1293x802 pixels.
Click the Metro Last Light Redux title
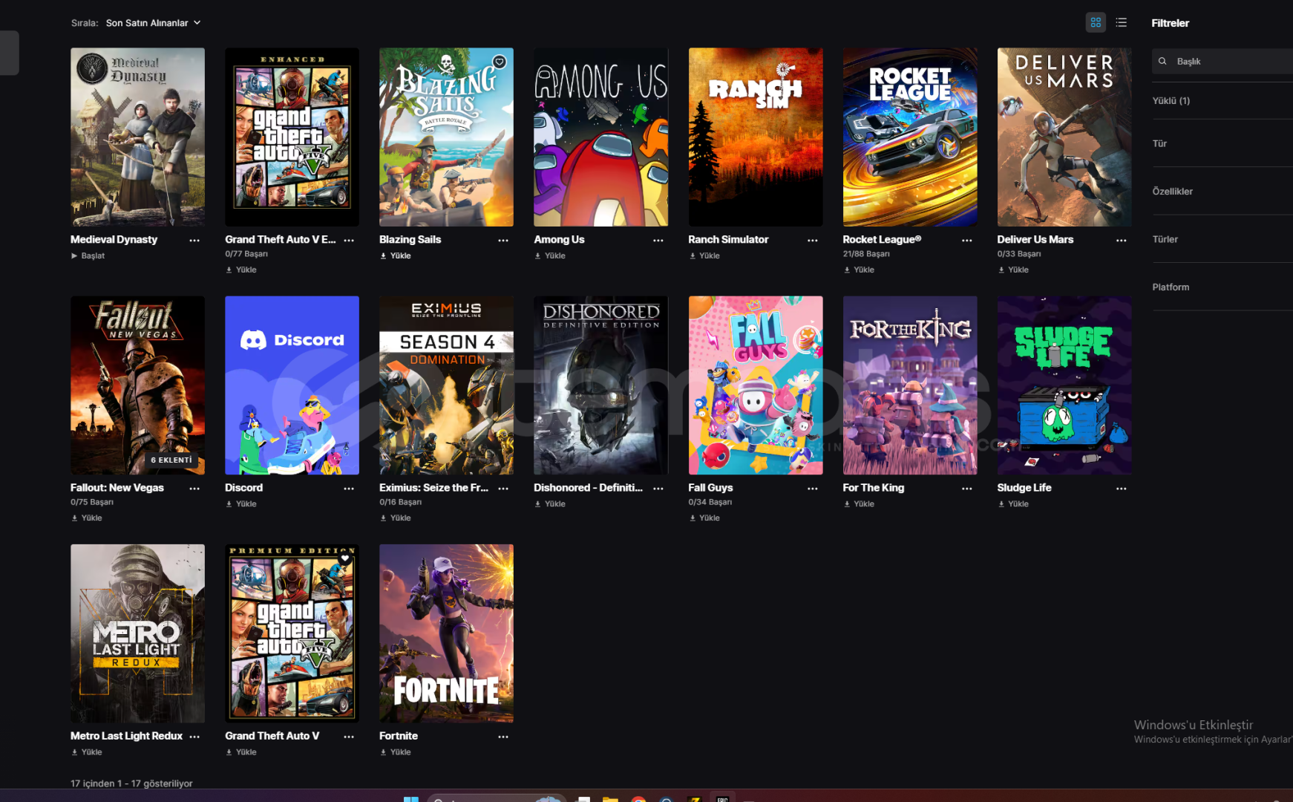point(126,736)
